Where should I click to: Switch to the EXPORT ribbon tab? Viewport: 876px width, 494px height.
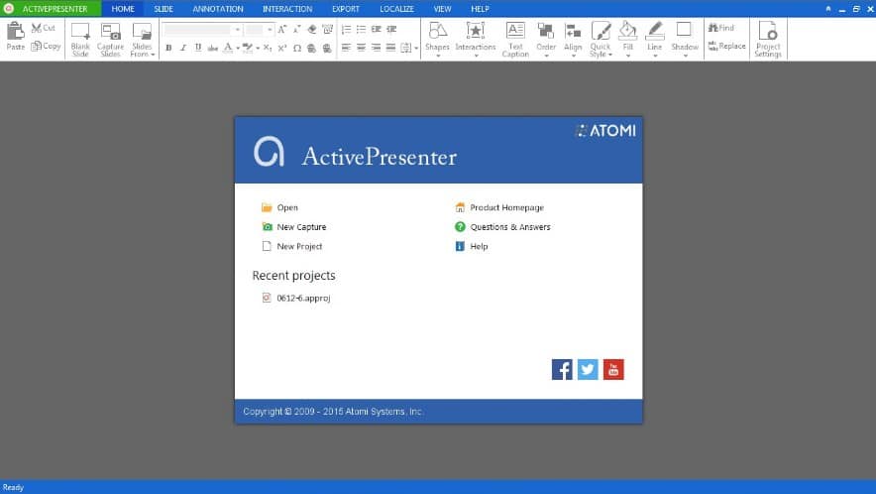(346, 9)
